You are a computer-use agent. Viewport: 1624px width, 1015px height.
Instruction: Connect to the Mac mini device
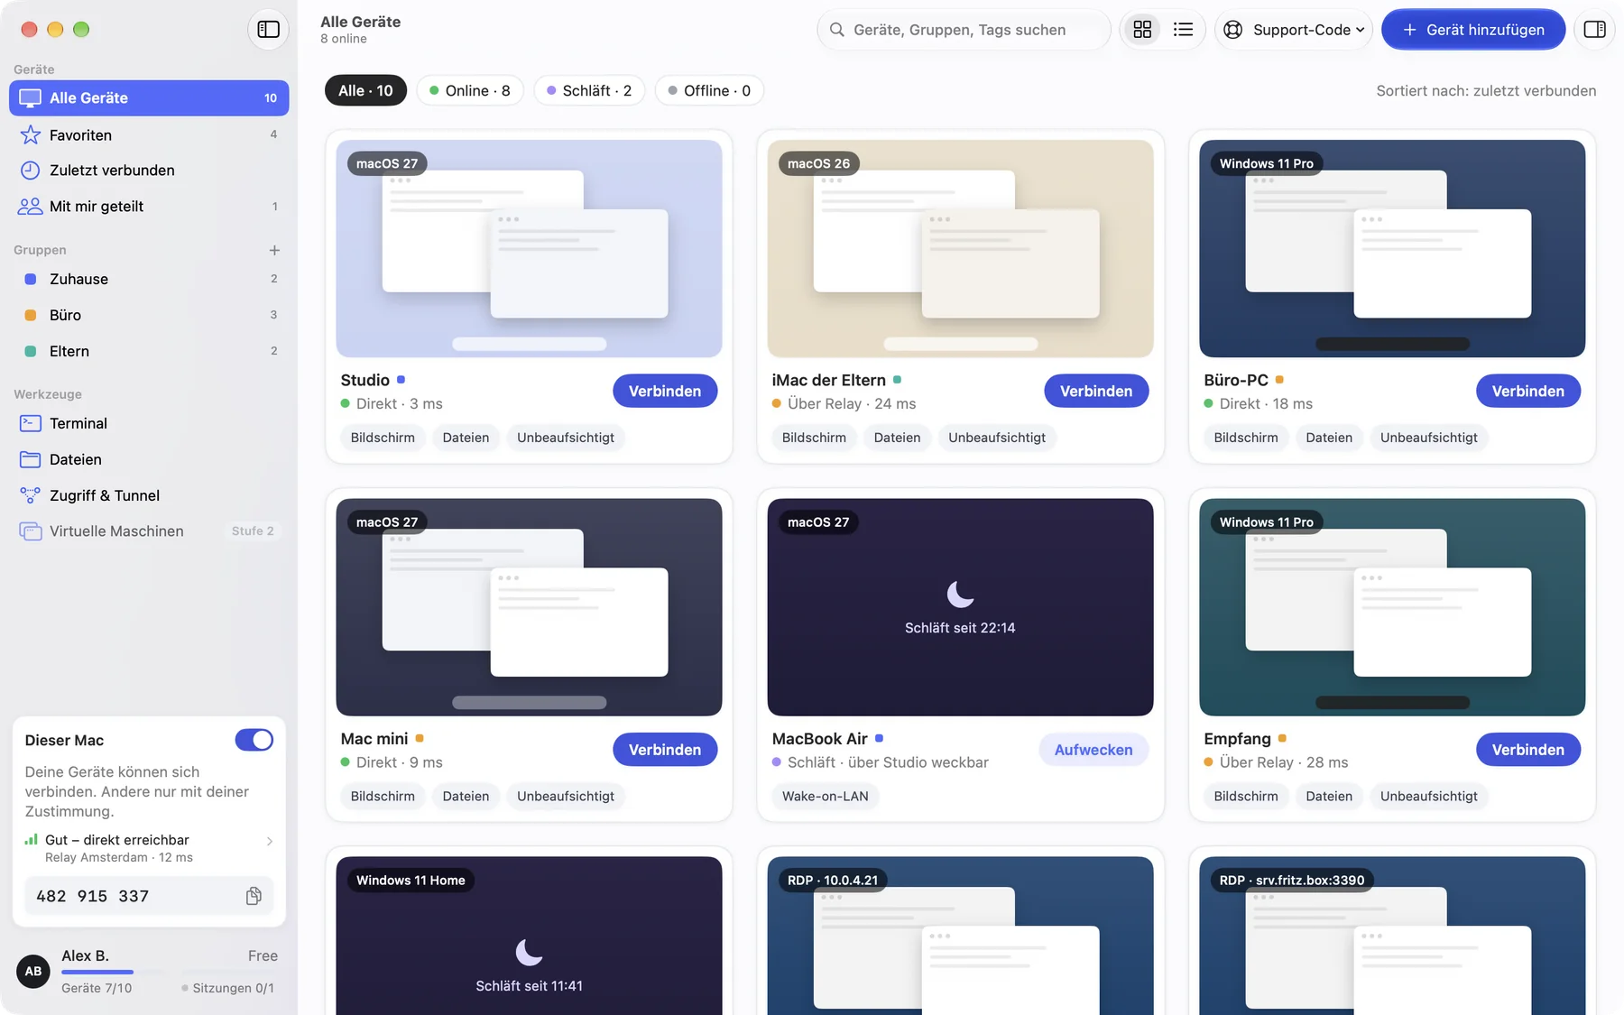coord(665,750)
